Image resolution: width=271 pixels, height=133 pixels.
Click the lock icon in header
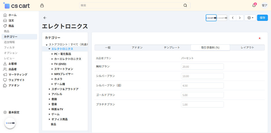[x=42, y=5]
